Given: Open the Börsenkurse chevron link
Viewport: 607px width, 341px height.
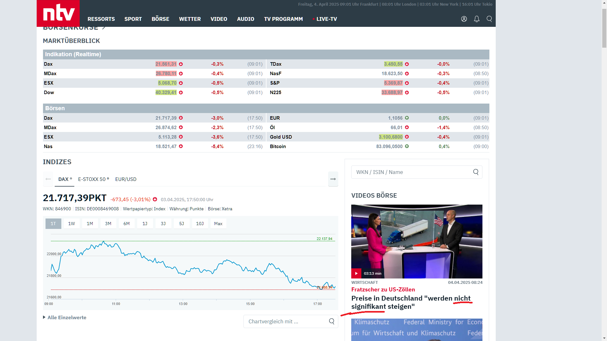Looking at the screenshot, I should 104,28.
